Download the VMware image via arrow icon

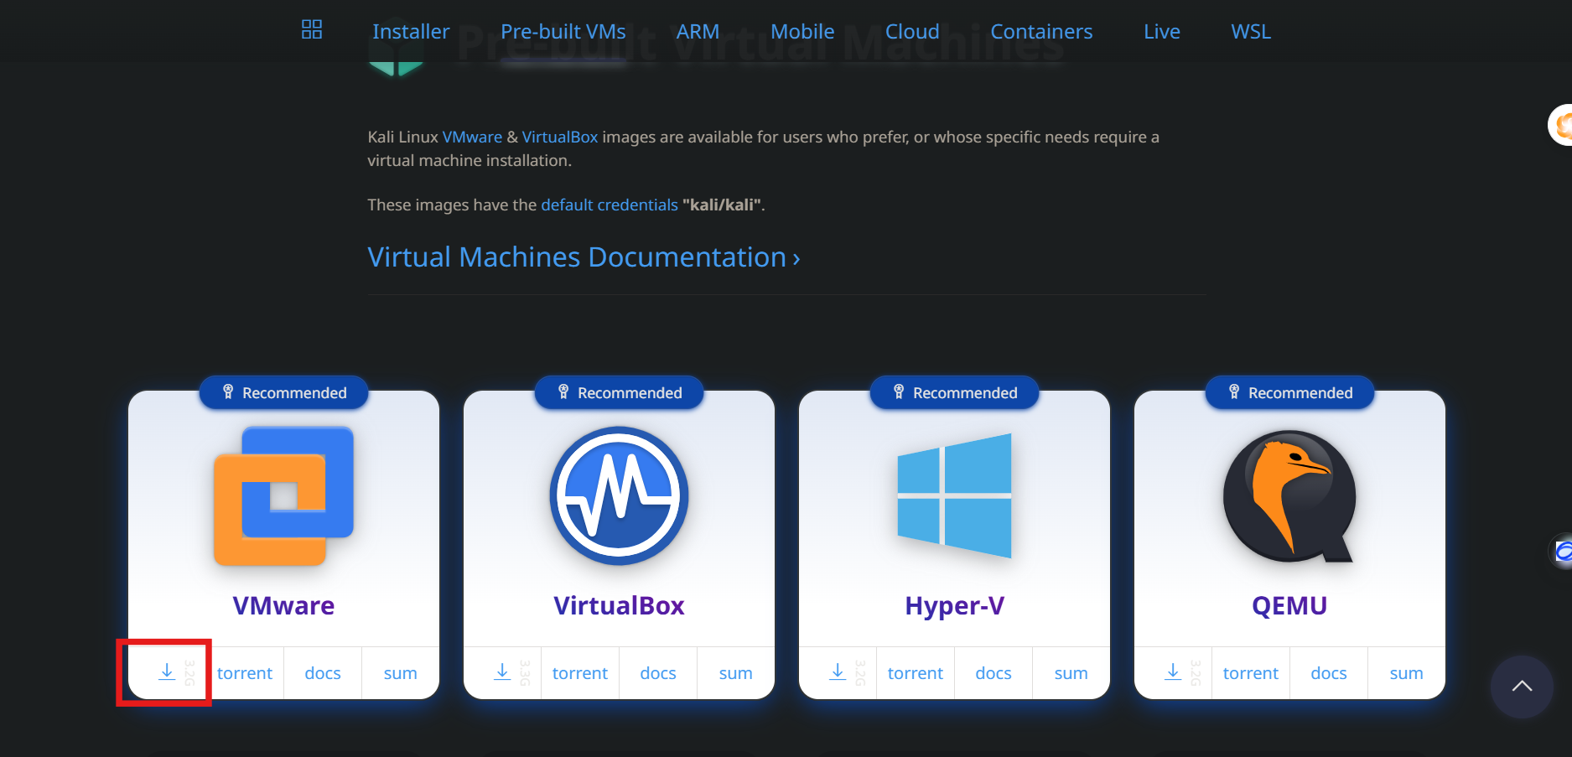[167, 672]
